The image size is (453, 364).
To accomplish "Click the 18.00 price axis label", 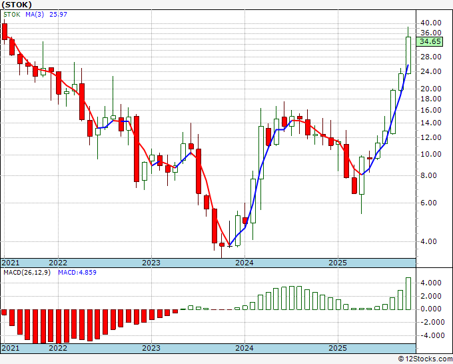I will pos(431,99).
